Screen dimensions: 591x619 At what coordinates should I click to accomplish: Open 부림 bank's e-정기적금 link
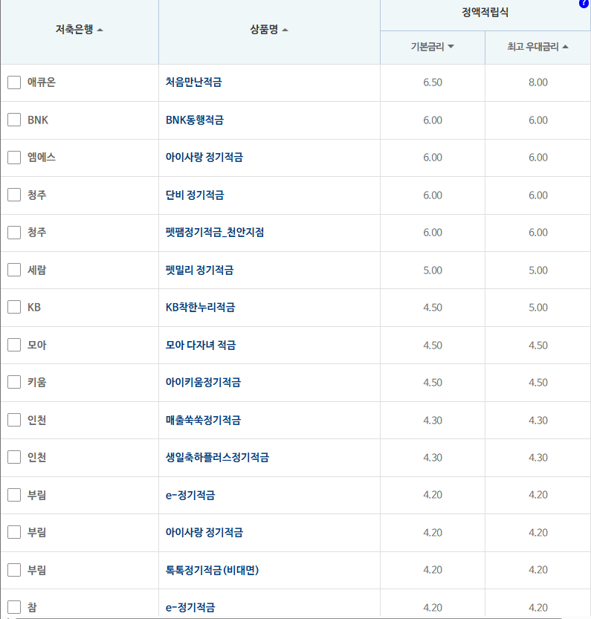[190, 495]
